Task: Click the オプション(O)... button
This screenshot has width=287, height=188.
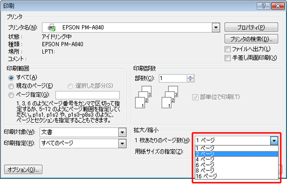Action: [x=23, y=170]
